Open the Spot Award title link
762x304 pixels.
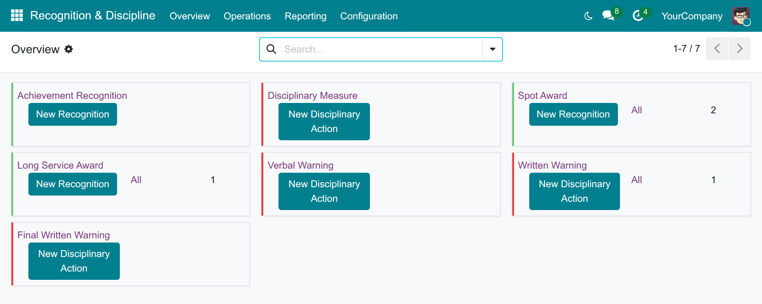[x=542, y=95]
